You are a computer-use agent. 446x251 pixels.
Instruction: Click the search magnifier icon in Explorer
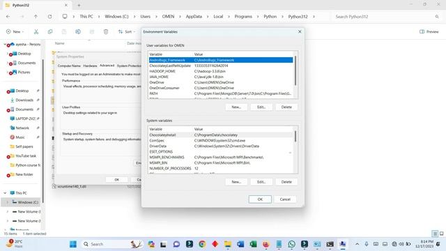437,17
